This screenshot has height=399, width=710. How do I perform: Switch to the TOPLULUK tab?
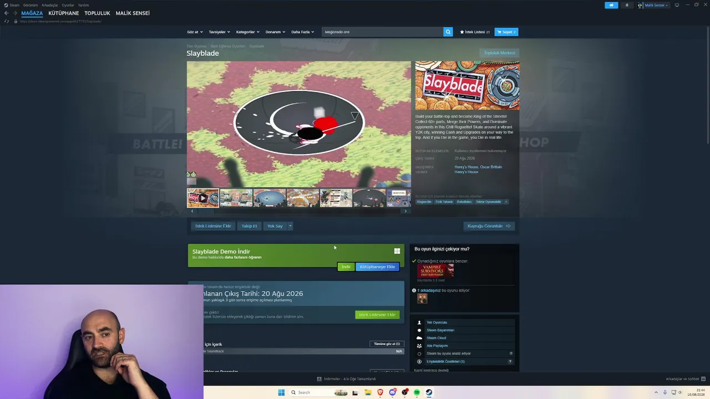tap(97, 13)
